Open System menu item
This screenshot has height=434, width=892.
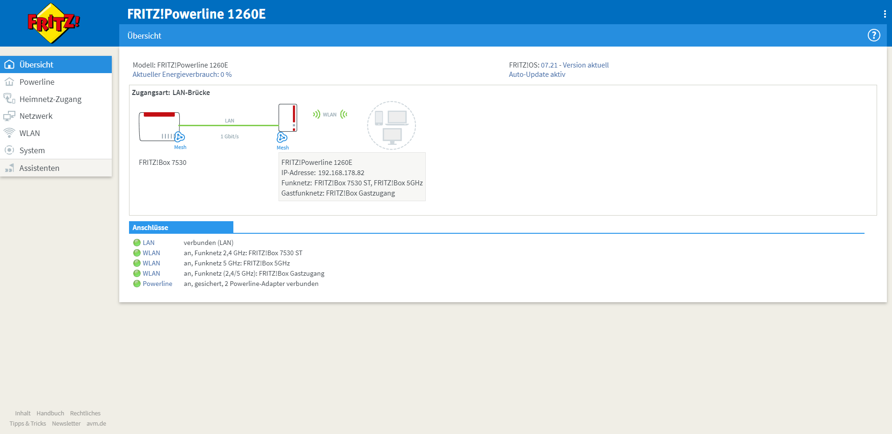click(x=56, y=150)
